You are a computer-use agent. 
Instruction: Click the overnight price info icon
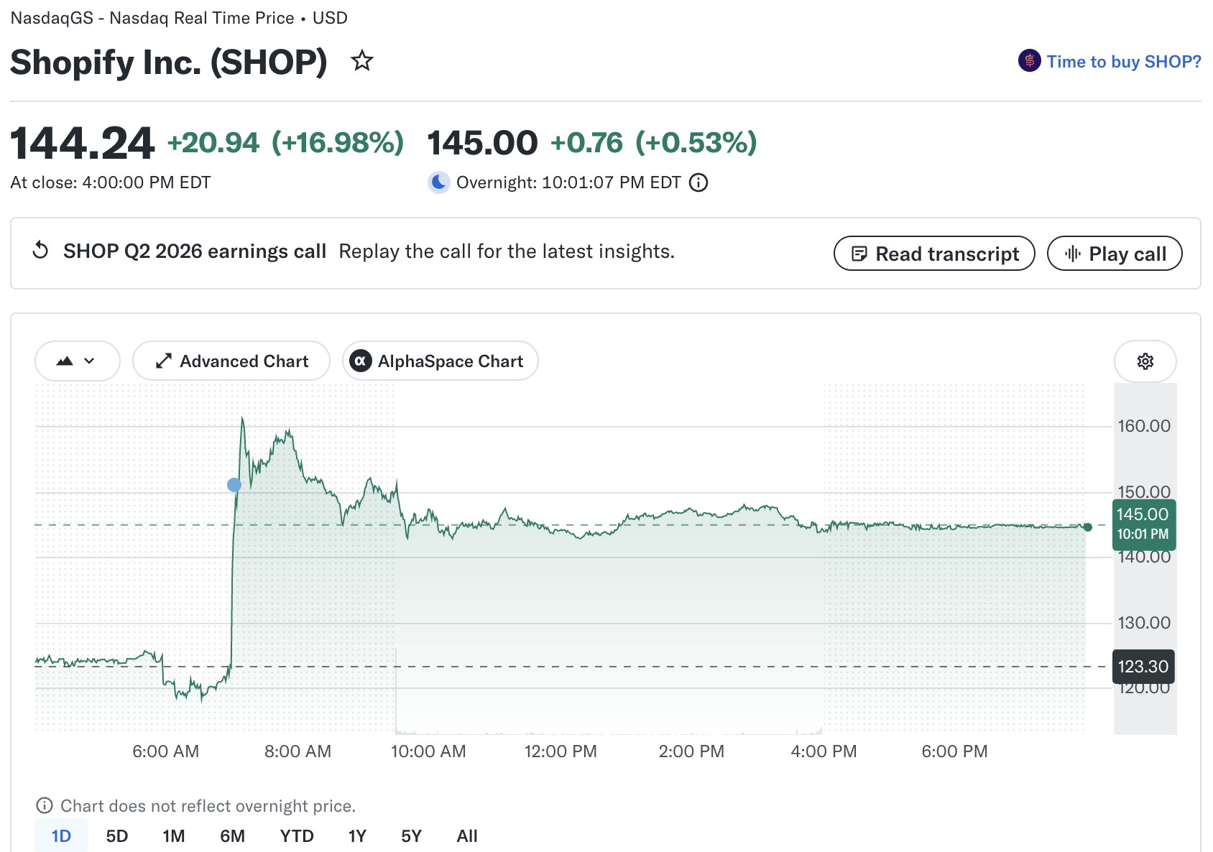(x=698, y=182)
